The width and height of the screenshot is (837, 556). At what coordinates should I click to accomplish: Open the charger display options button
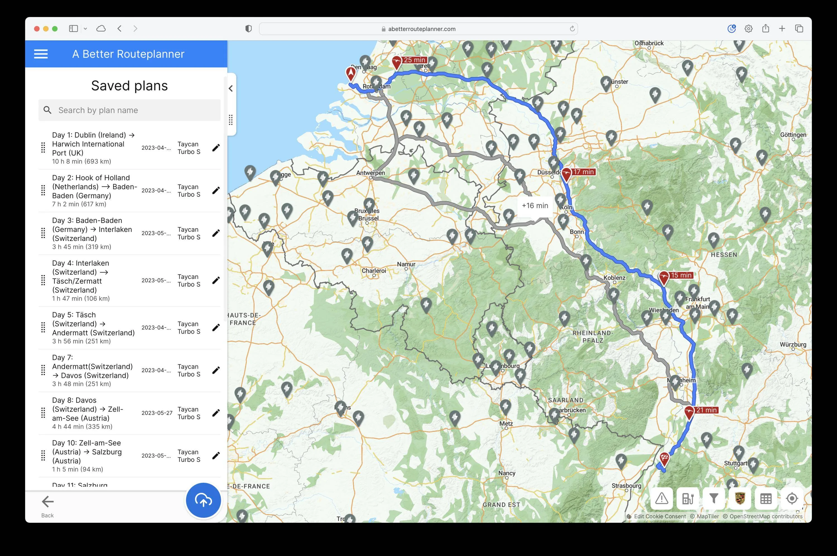click(x=687, y=499)
